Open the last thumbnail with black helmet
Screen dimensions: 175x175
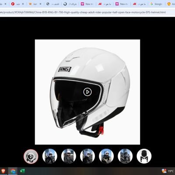[x=144, y=156]
